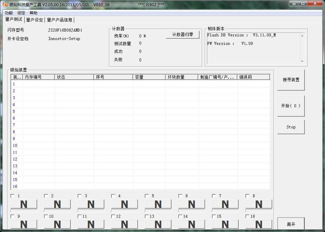Enable checkbox for port 7
Viewport: 325px width, 232px height.
pyautogui.click(x=214, y=196)
